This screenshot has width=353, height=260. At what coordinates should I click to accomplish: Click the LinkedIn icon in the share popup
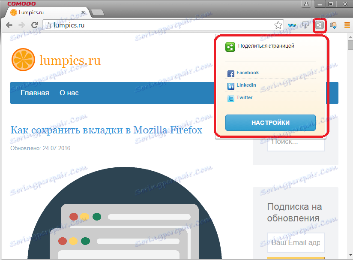231,85
